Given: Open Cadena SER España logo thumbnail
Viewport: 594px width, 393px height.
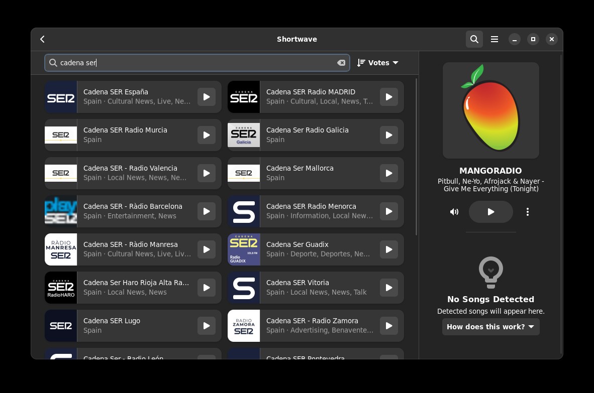Looking at the screenshot, I should click(61, 97).
